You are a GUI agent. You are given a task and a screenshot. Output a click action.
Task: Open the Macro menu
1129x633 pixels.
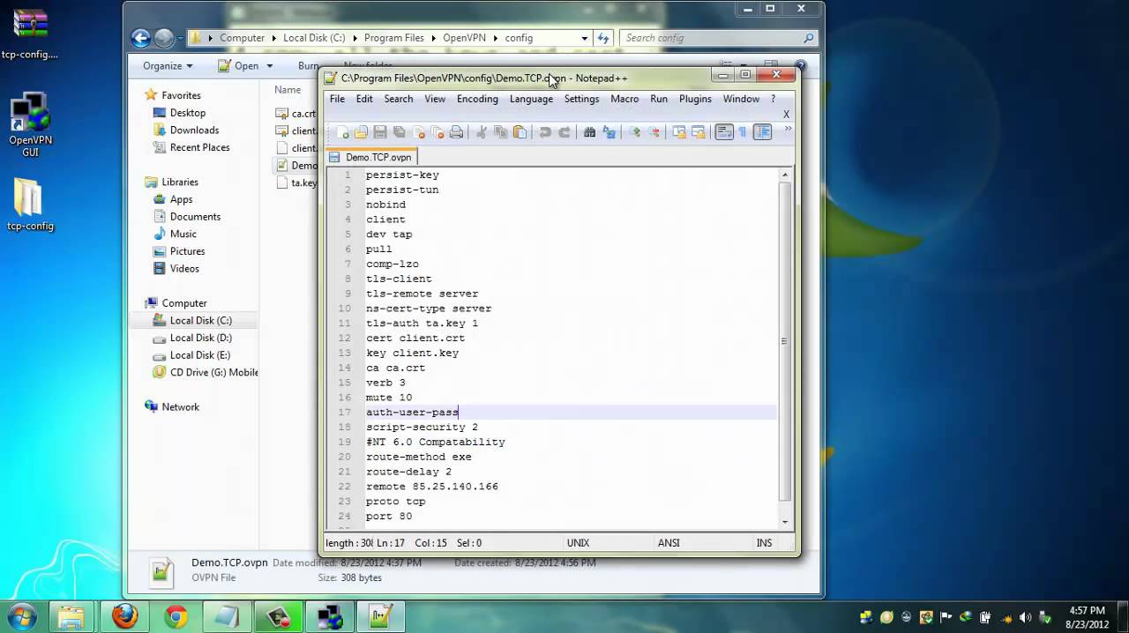(624, 99)
